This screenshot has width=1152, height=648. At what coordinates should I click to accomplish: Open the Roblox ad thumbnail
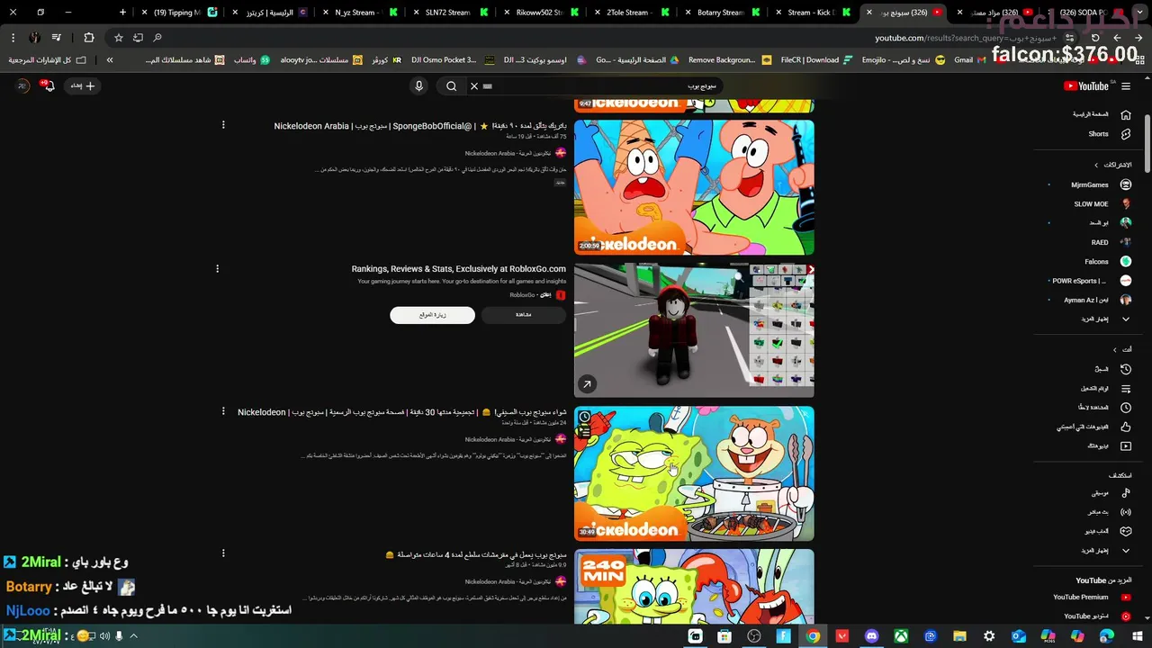click(694, 330)
